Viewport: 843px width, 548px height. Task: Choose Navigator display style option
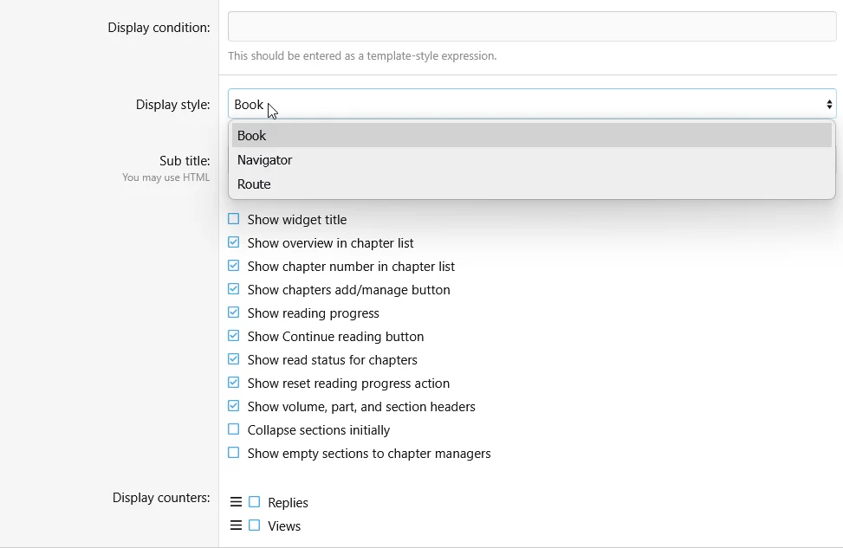[x=532, y=160]
